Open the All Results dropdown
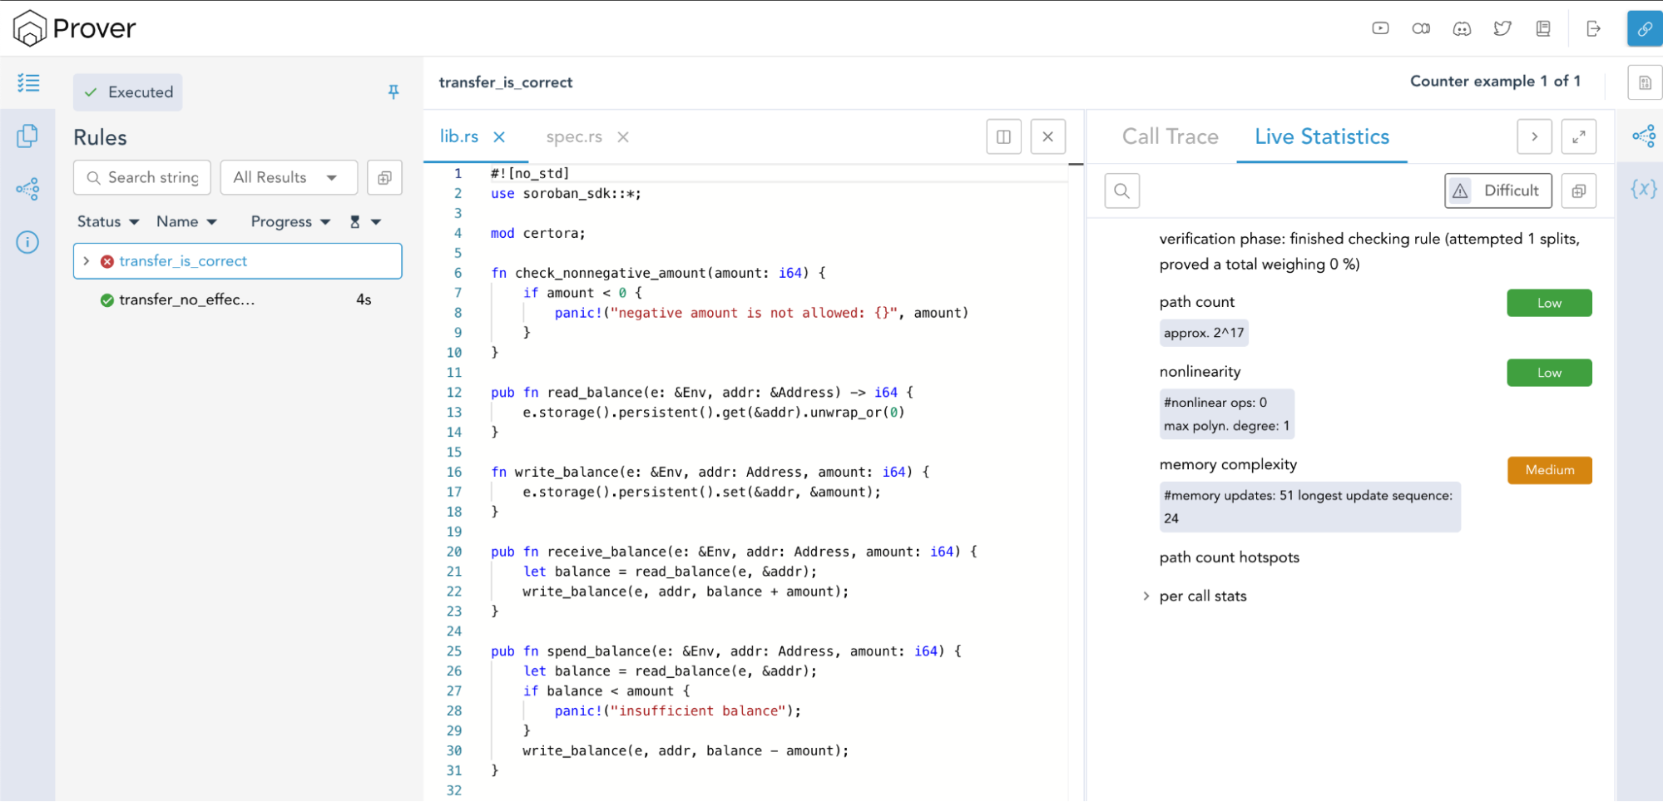 [x=289, y=177]
